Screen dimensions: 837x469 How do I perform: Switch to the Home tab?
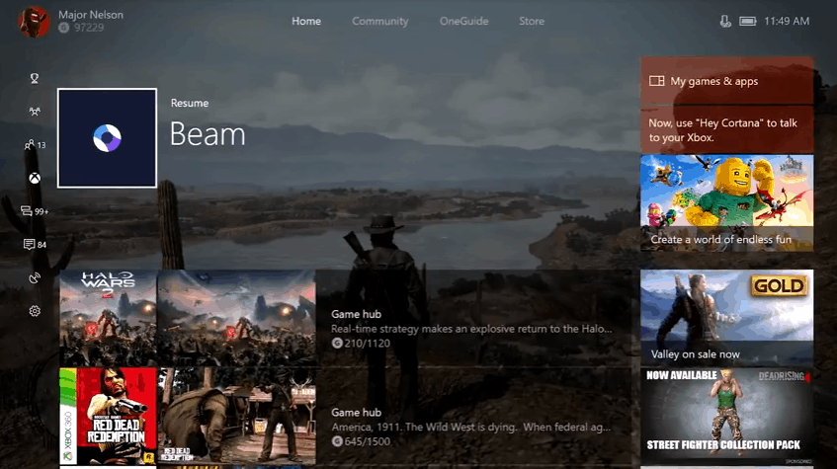coord(306,22)
